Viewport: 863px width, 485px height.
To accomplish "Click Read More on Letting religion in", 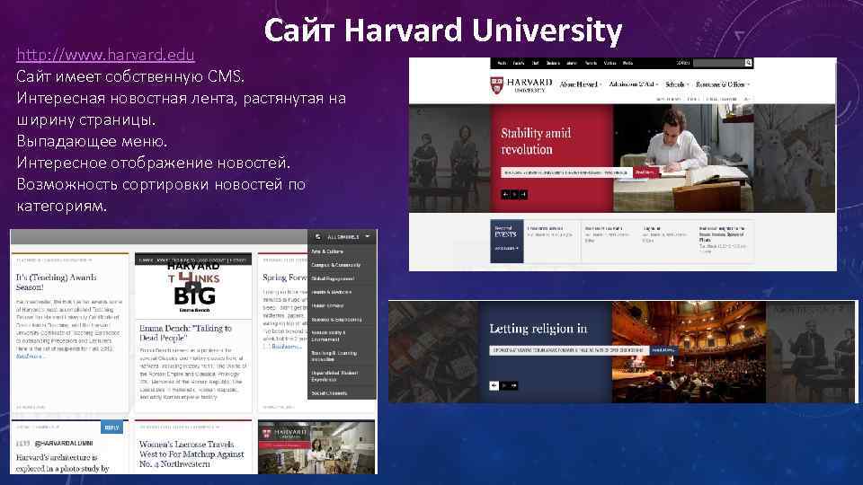I will point(663,350).
